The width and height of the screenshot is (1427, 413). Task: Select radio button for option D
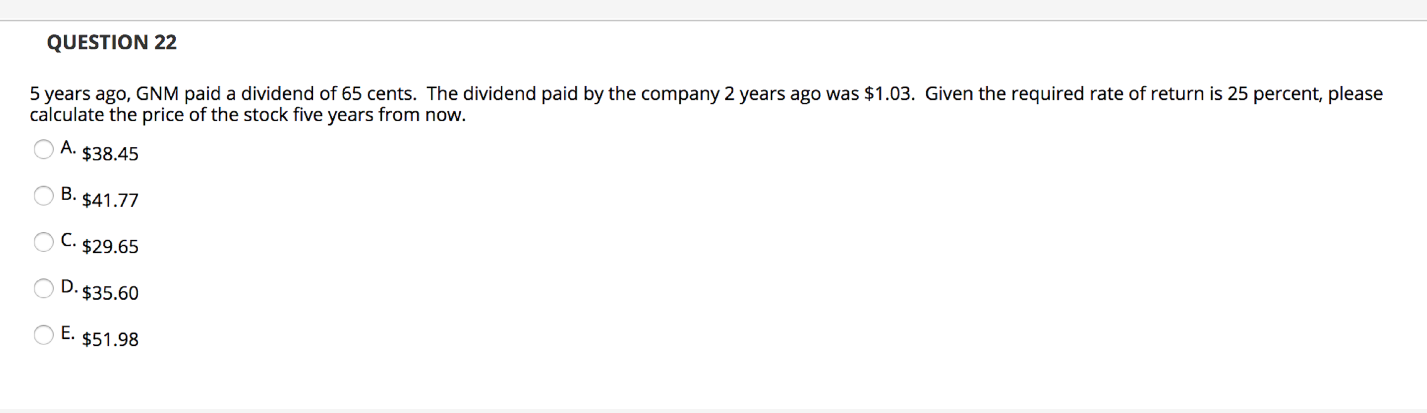[x=43, y=288]
